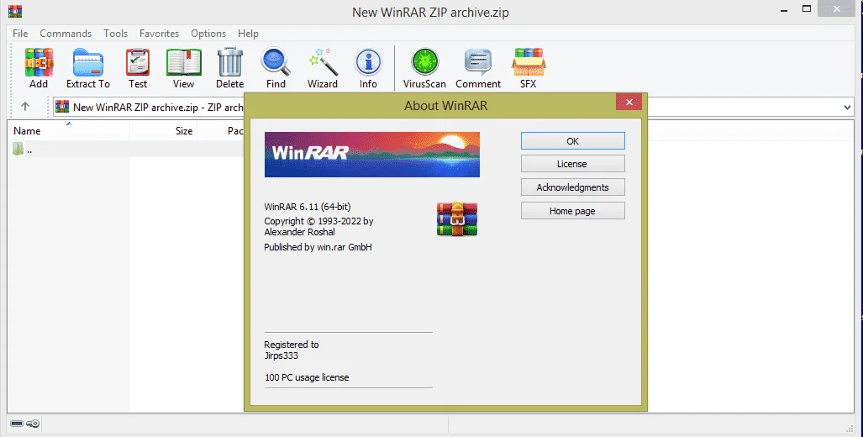Viewport: 863px width, 437px height.
Task: Open the License button
Action: click(573, 164)
